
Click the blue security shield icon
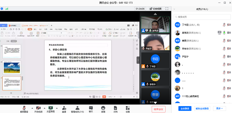pyautogui.click(x=2, y=9)
